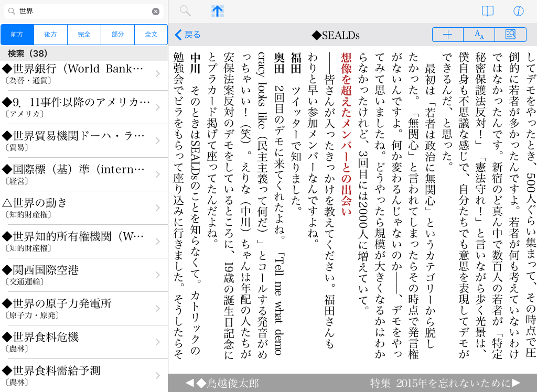
Task: Tap the magnifier icon in top toolbar
Action: tap(185, 11)
